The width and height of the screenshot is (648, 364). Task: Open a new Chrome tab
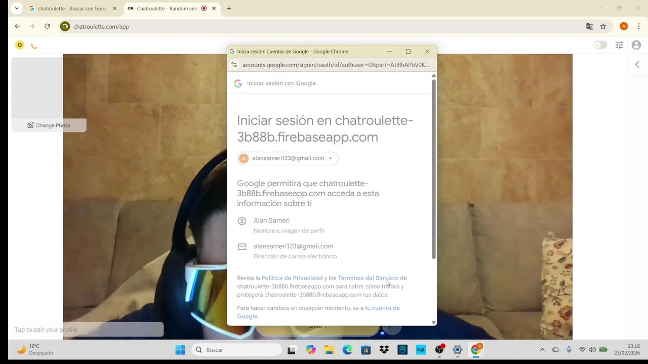click(229, 9)
